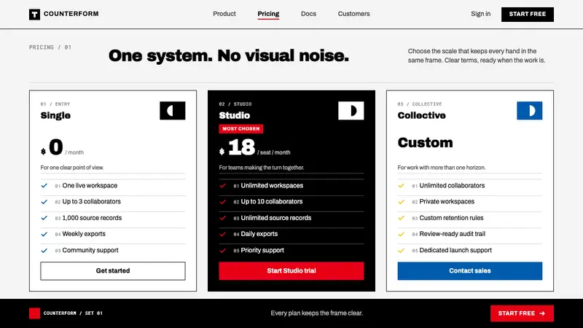Click the checkmark beside Community support

click(x=44, y=250)
